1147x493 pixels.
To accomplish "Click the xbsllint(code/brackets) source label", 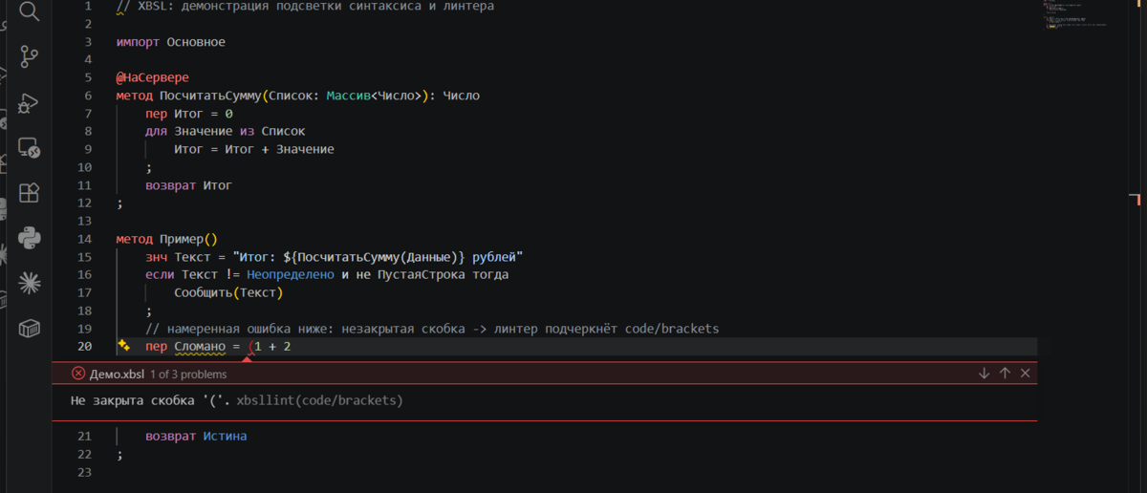I will pyautogui.click(x=320, y=400).
